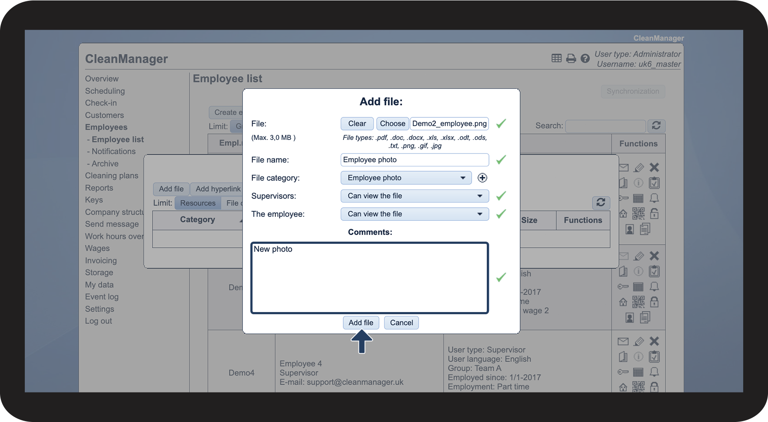The width and height of the screenshot is (768, 422).
Task: Open the 'The employee' permission dropdown
Action: pyautogui.click(x=415, y=214)
